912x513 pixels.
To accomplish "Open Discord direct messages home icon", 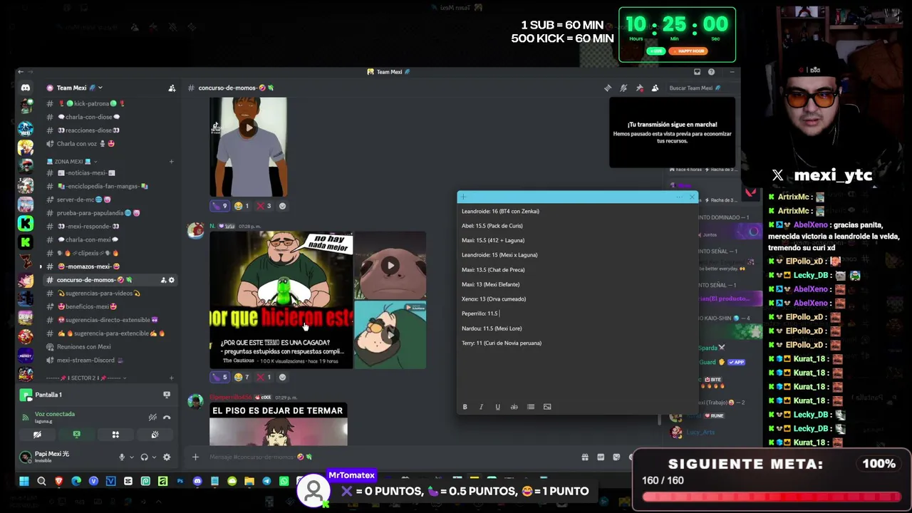I will (26, 88).
